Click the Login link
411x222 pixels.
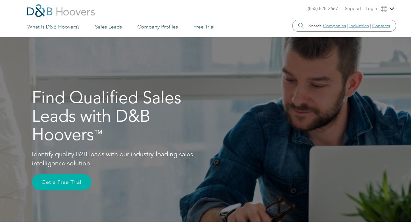tap(371, 9)
